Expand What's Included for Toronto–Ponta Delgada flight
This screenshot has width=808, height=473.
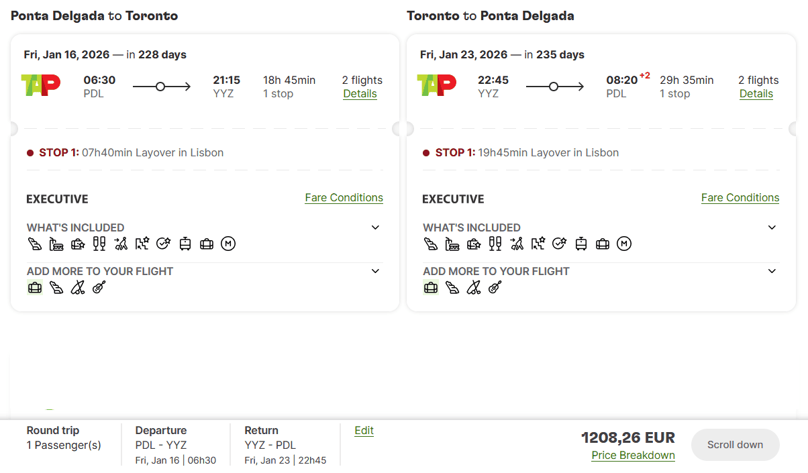772,227
